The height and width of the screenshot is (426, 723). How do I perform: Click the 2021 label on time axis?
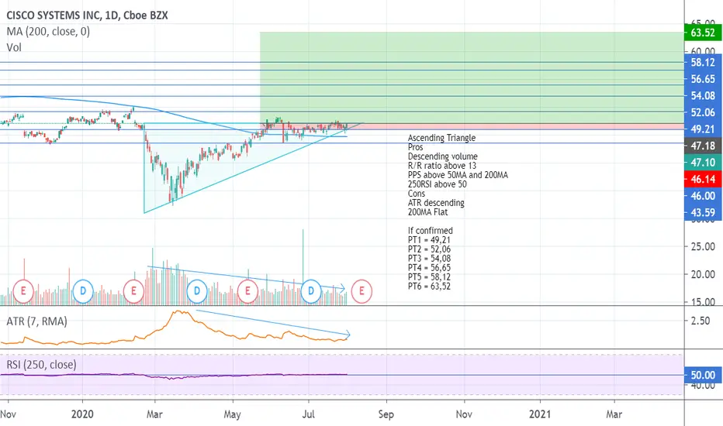(x=540, y=414)
